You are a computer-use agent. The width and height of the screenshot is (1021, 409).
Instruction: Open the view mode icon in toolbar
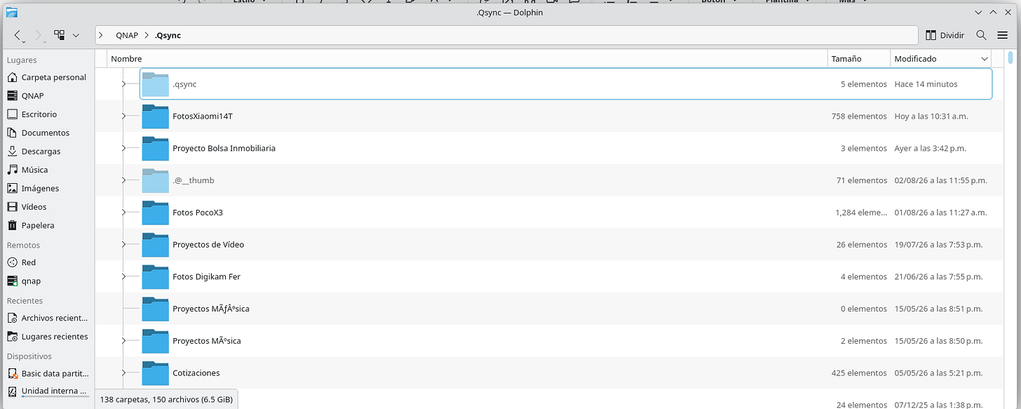(60, 35)
